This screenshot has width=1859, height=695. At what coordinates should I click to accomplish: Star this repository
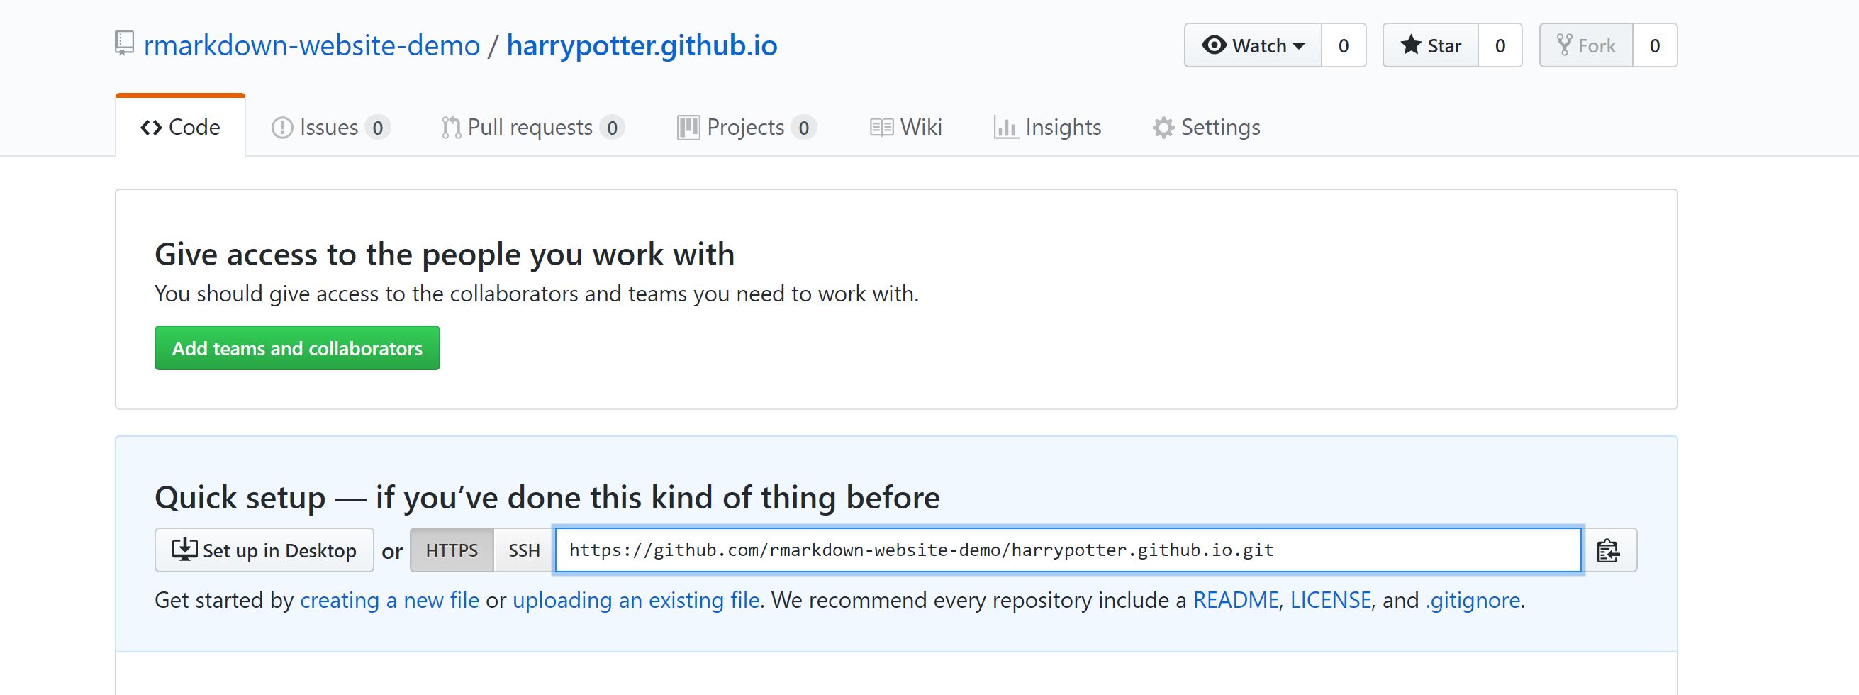1430,45
